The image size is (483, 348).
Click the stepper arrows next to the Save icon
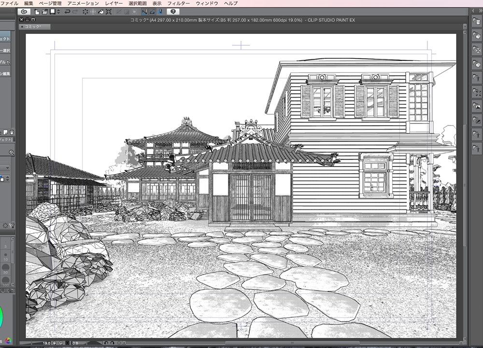click(x=58, y=11)
